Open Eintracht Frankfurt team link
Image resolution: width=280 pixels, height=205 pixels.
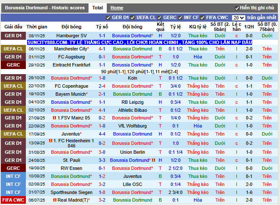pyautogui.click(x=72, y=65)
